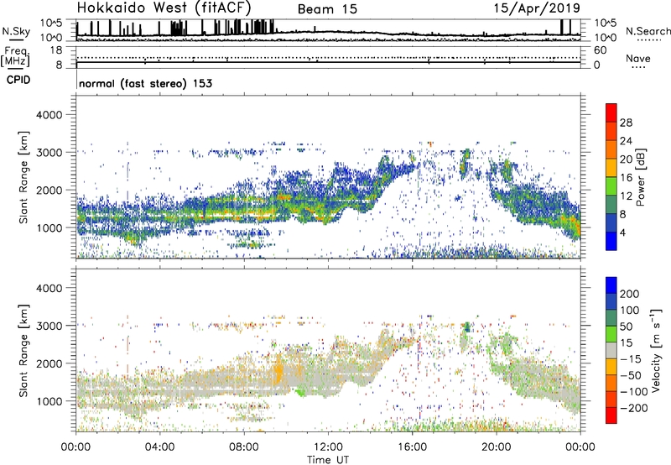The width and height of the screenshot is (671, 465).
Task: Click the "20:00" time axis label
Action: [496, 447]
